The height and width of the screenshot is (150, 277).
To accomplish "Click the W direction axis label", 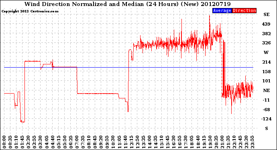I will [x=266, y=52].
